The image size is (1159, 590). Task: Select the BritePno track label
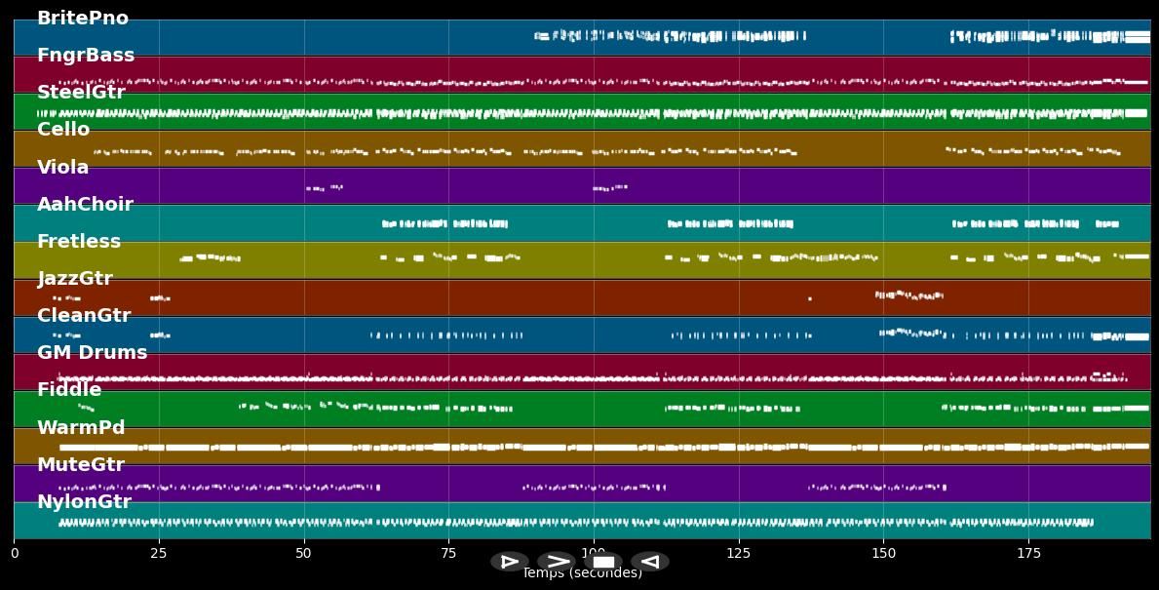point(83,19)
